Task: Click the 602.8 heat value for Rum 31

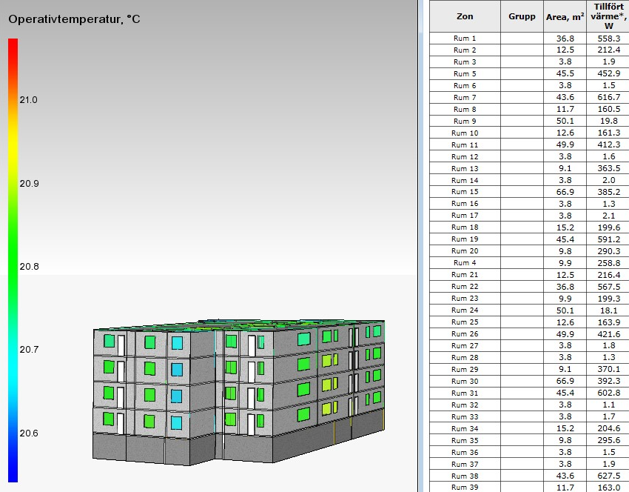Action: [x=608, y=393]
